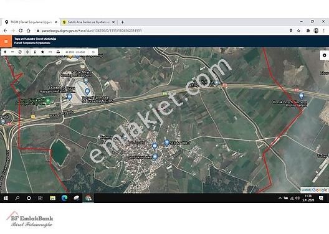This screenshot has height=234, width=329.
Task: Zoom in with the plus tool
Action: 5,52
